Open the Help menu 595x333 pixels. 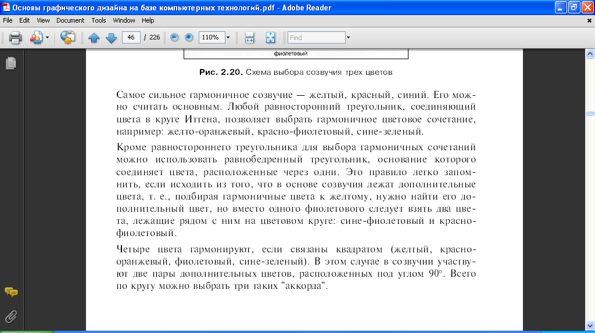click(148, 20)
